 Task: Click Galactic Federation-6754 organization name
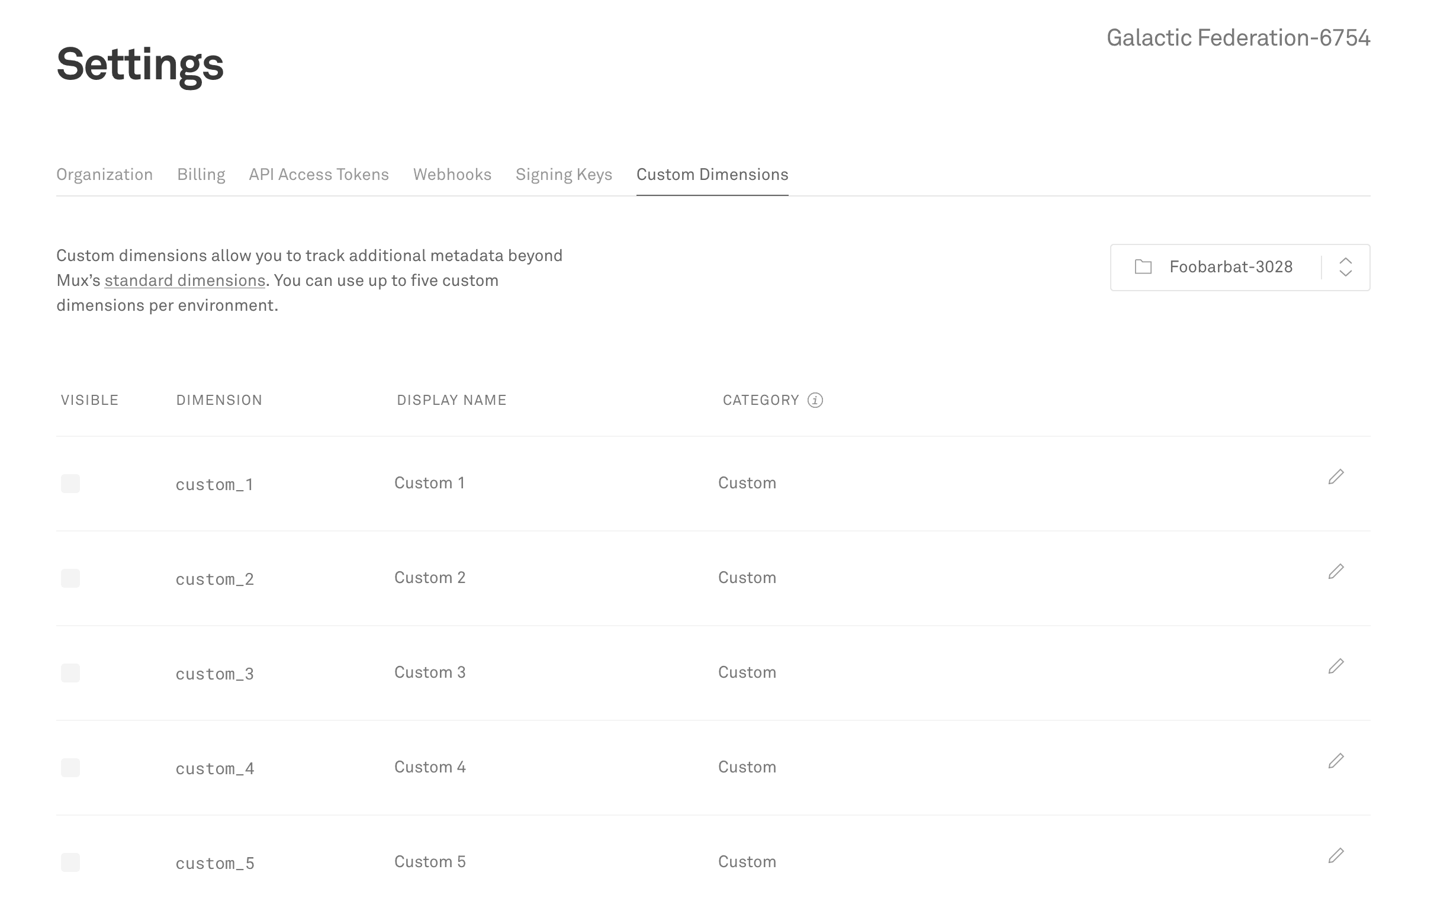tap(1238, 38)
